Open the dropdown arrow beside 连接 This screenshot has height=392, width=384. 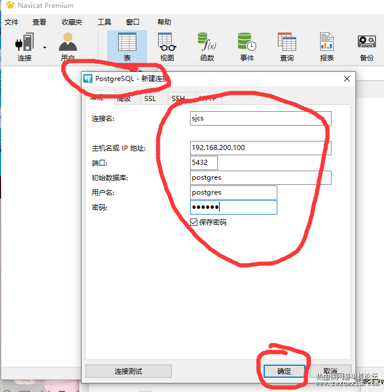[x=45, y=47]
